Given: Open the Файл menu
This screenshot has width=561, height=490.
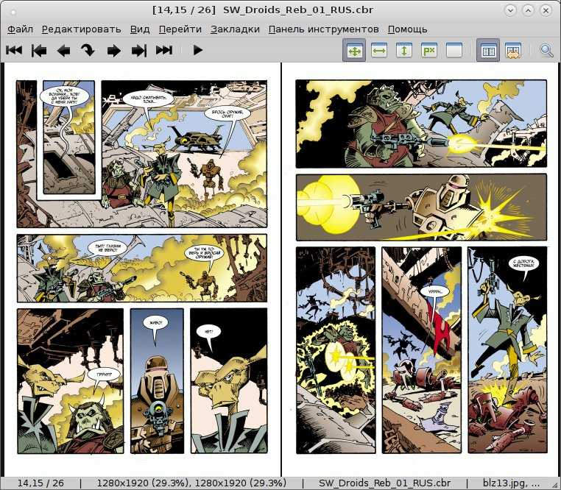Looking at the screenshot, I should 20,29.
